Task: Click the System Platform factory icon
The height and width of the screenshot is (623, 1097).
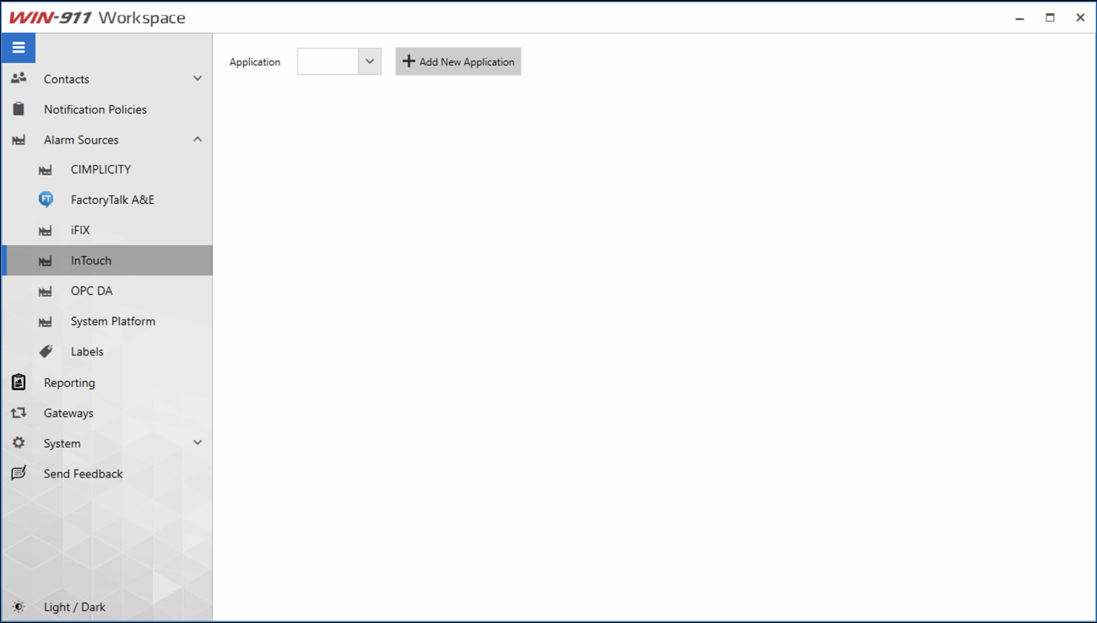Action: click(x=45, y=322)
